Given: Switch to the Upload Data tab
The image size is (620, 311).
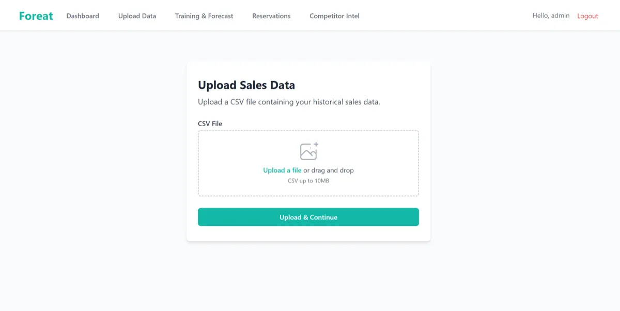Looking at the screenshot, I should tap(137, 16).
